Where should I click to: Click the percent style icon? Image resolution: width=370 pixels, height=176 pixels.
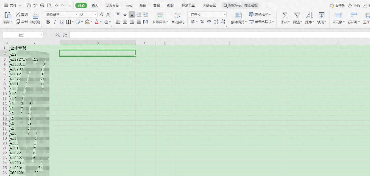coord(202,22)
